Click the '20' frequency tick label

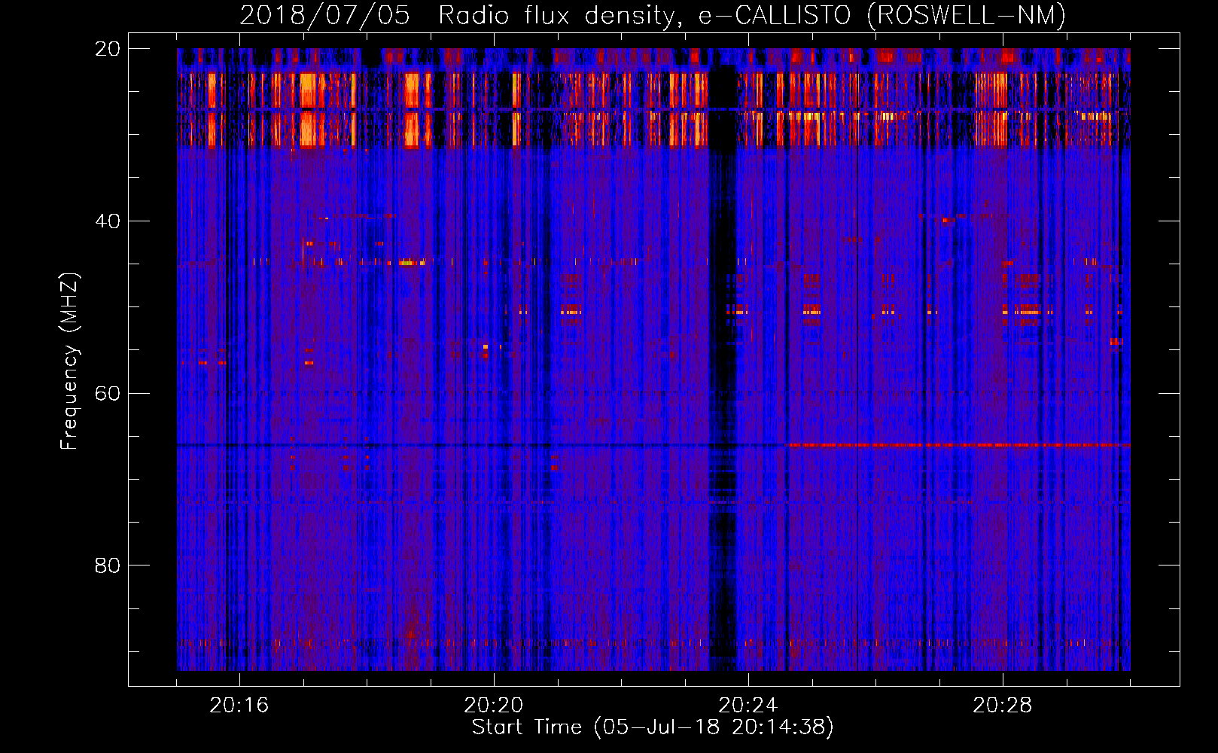point(107,48)
